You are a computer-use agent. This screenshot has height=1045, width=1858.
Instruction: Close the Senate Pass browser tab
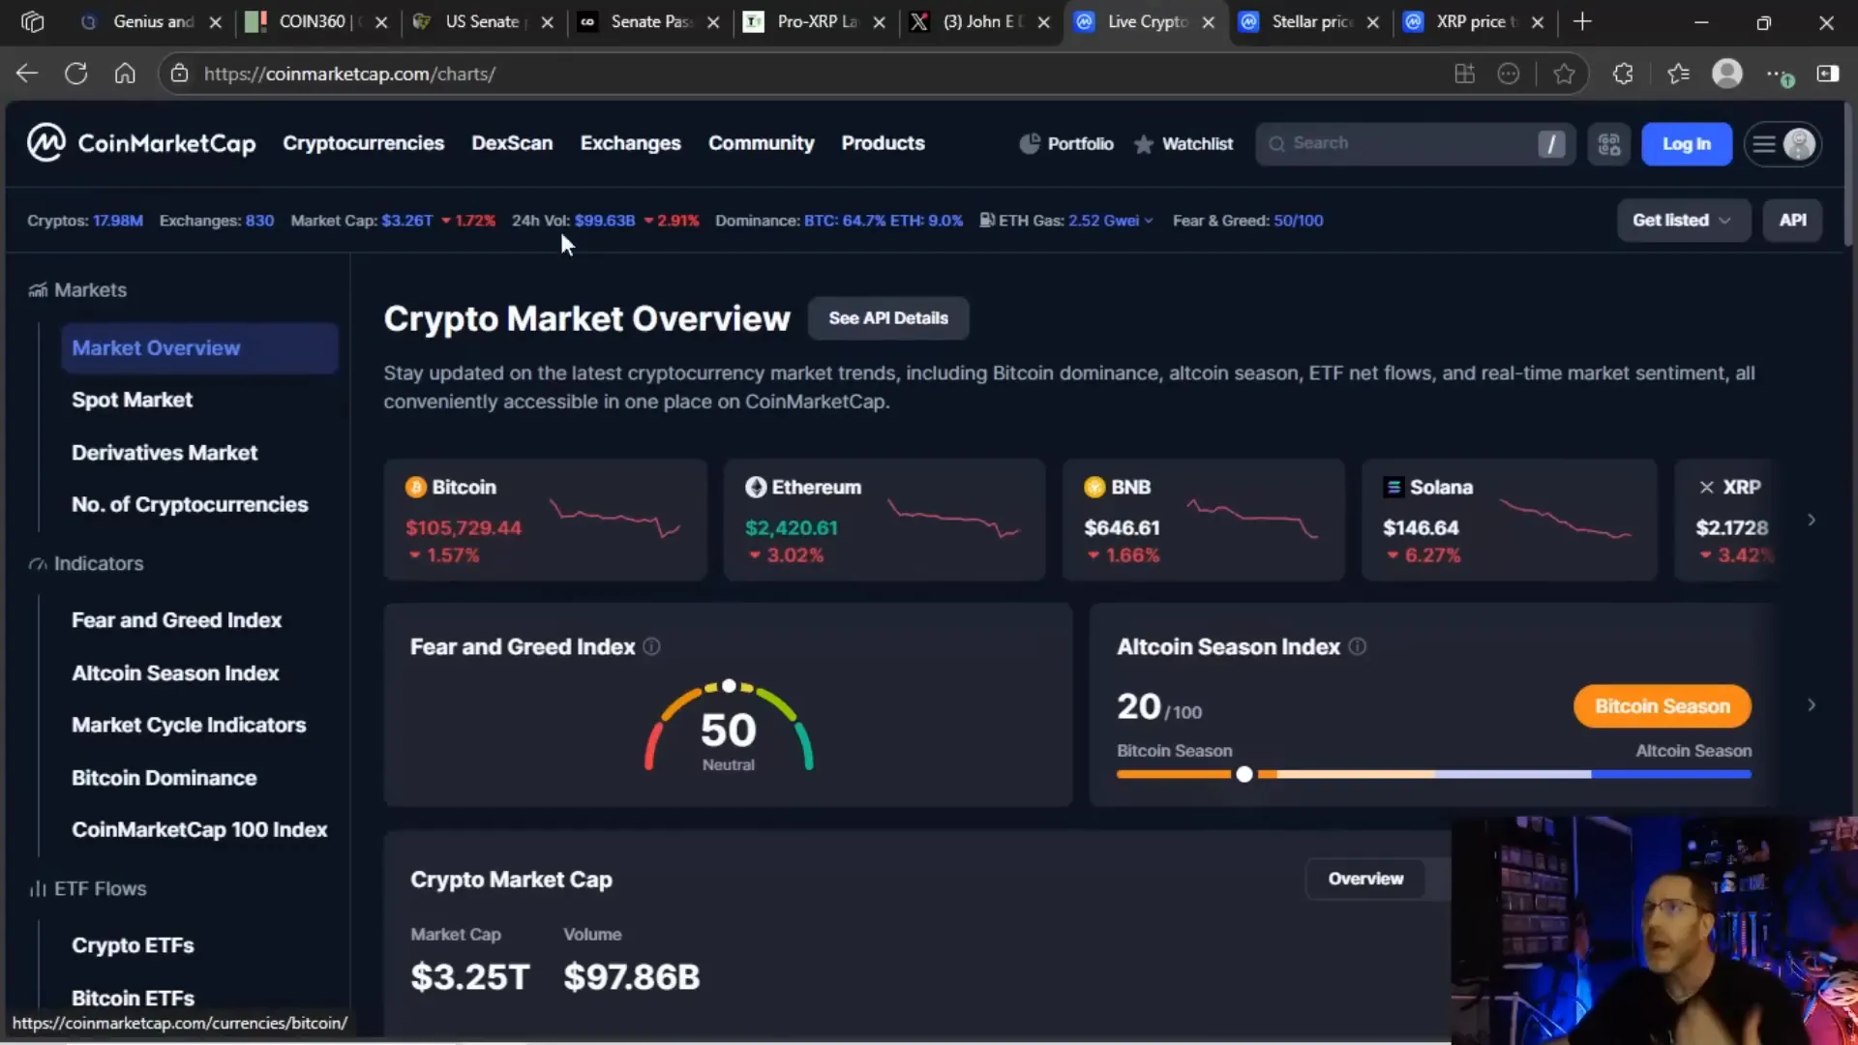click(x=713, y=21)
